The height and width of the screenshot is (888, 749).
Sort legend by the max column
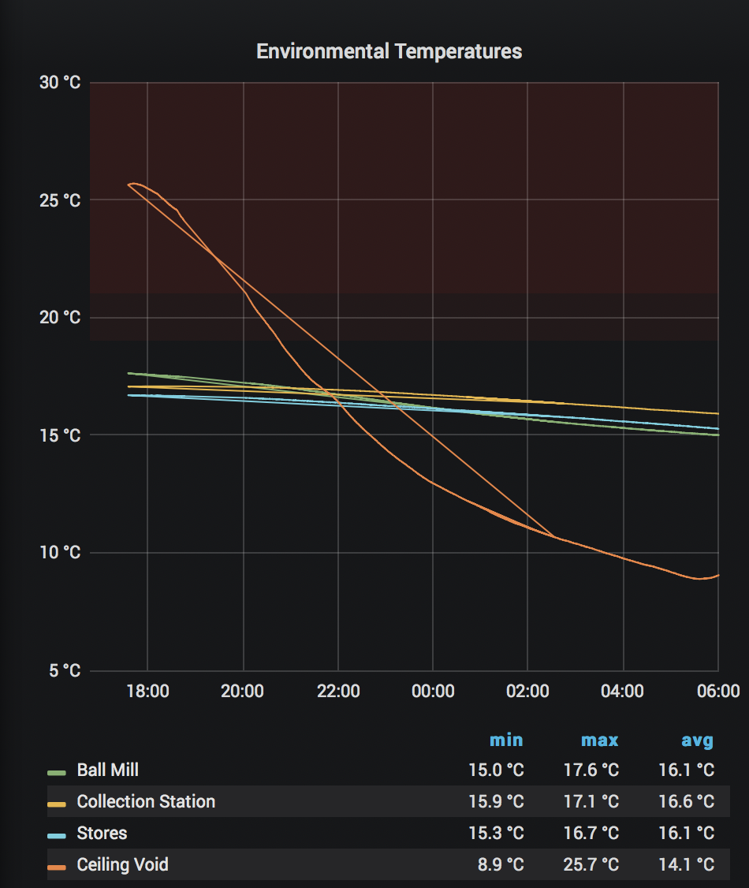click(600, 740)
